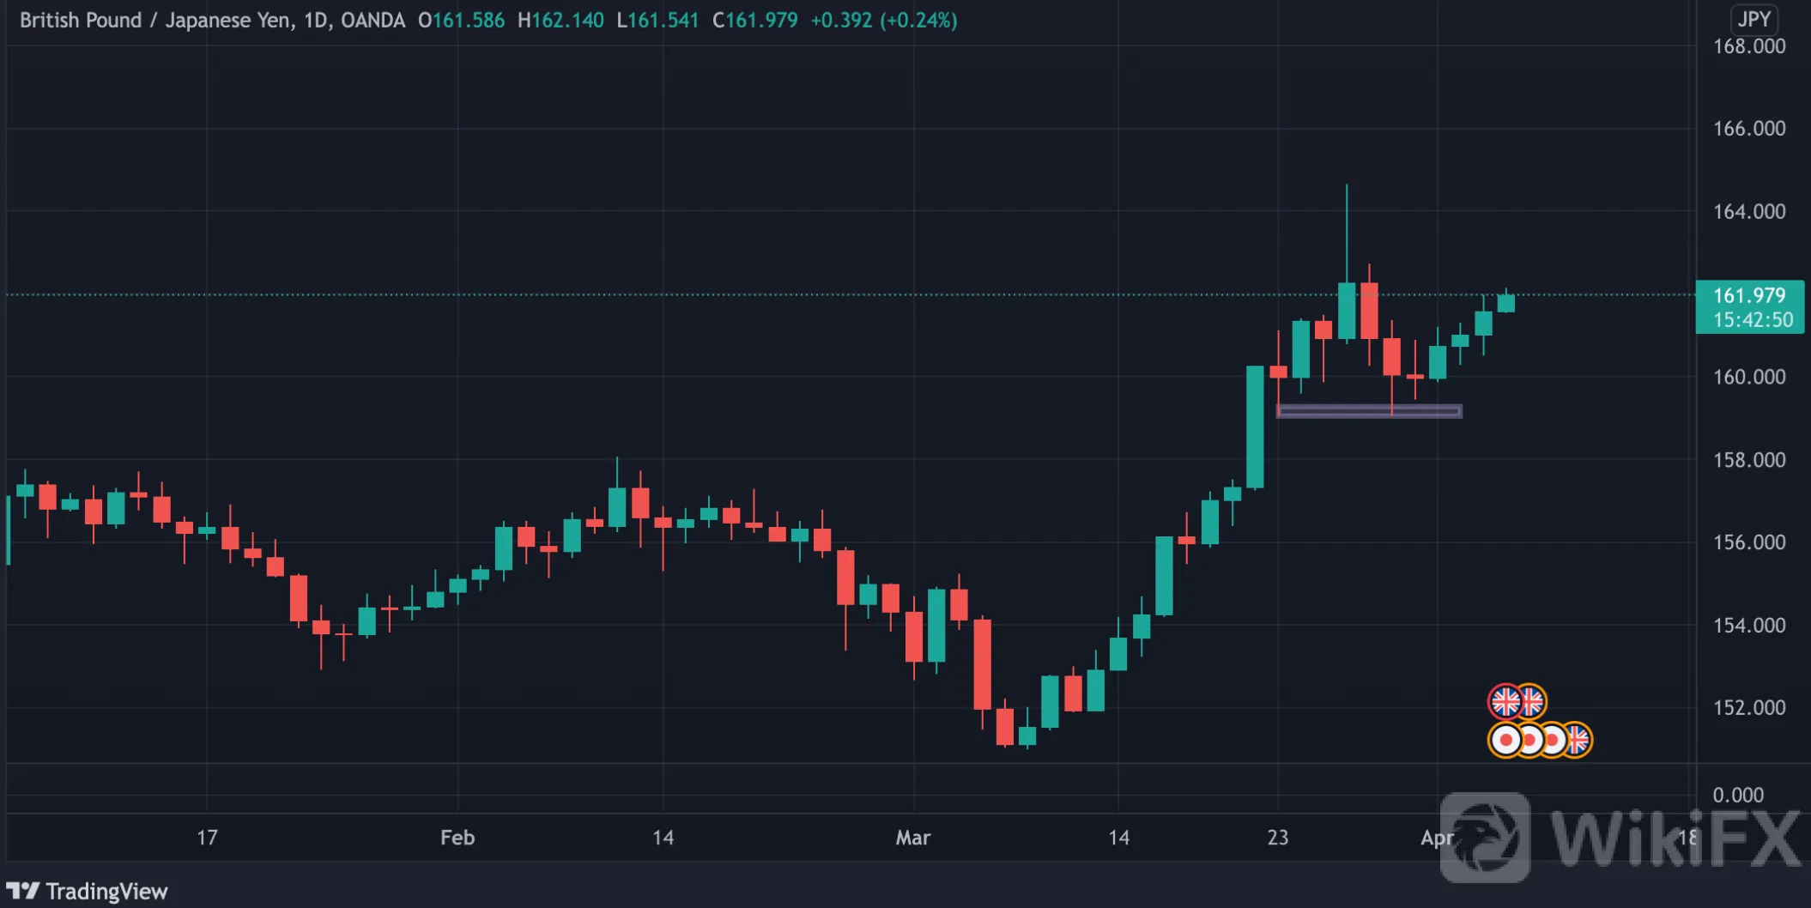Screen dimensions: 1811x908
Task: Open the UK flag event beside the Japan flags
Action: tap(1578, 740)
